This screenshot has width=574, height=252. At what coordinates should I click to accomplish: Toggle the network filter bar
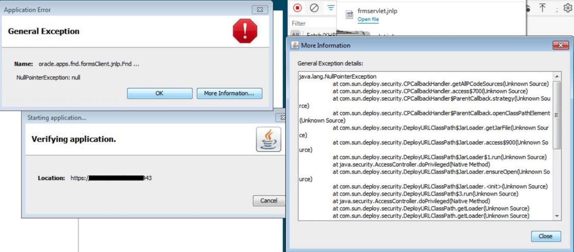point(330,8)
